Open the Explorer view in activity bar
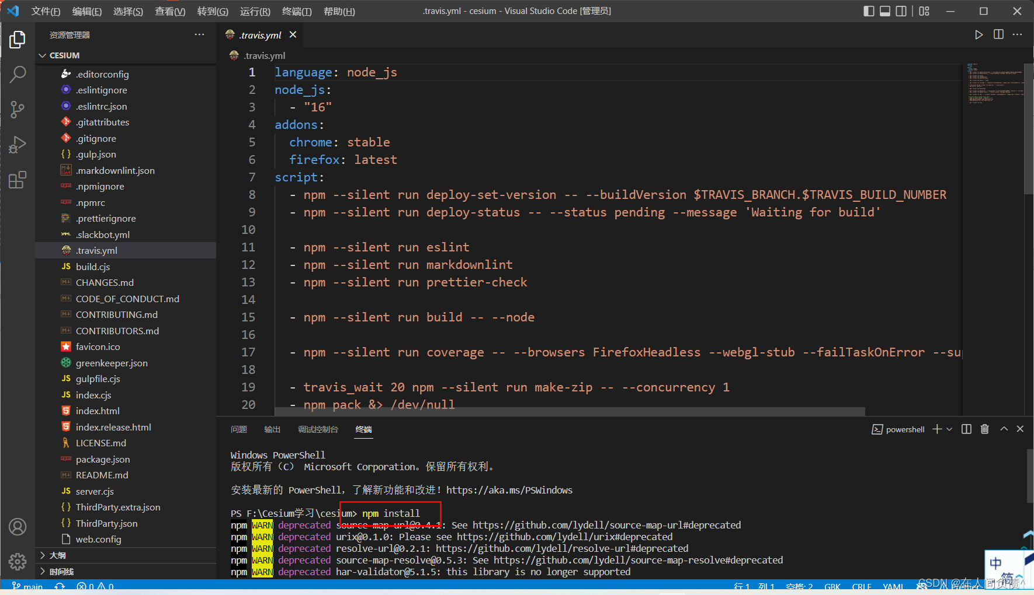Viewport: 1034px width, 595px height. pos(18,40)
